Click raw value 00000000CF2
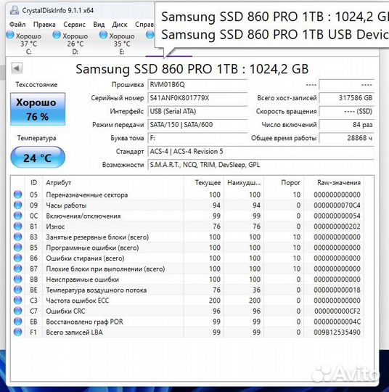Viewport: 389px width, 392px height. point(337,311)
